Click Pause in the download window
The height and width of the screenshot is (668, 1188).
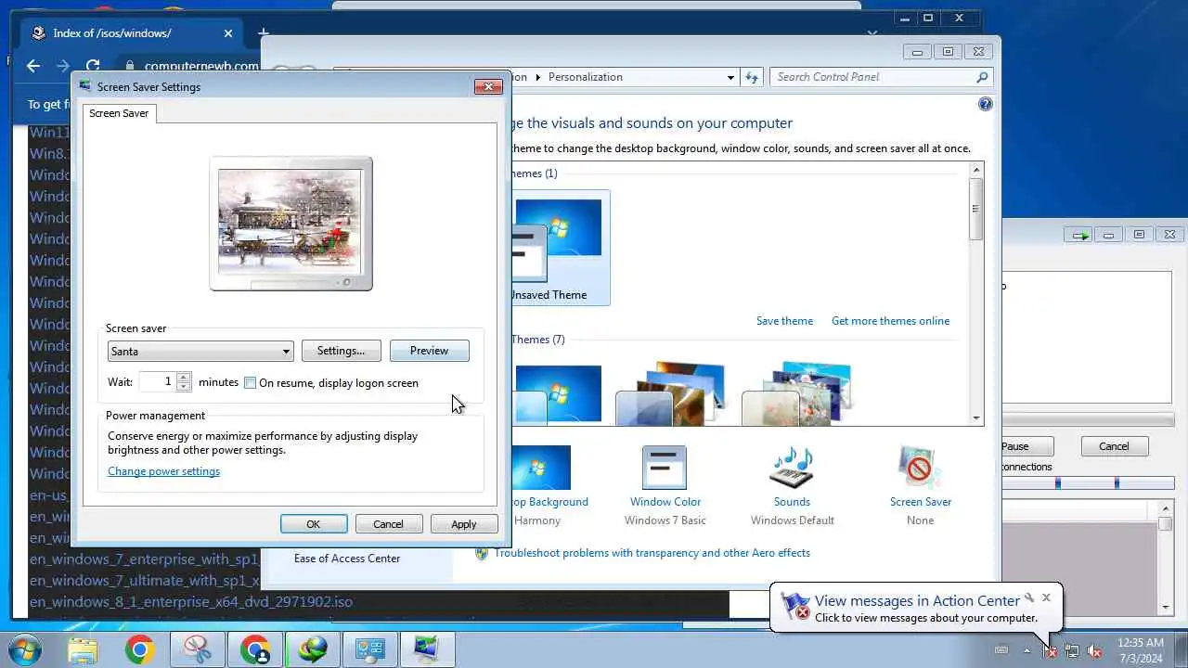pyautogui.click(x=1027, y=446)
